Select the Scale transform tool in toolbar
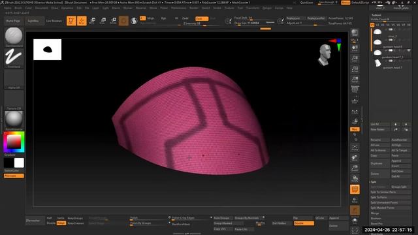 pyautogui.click(x=103, y=21)
